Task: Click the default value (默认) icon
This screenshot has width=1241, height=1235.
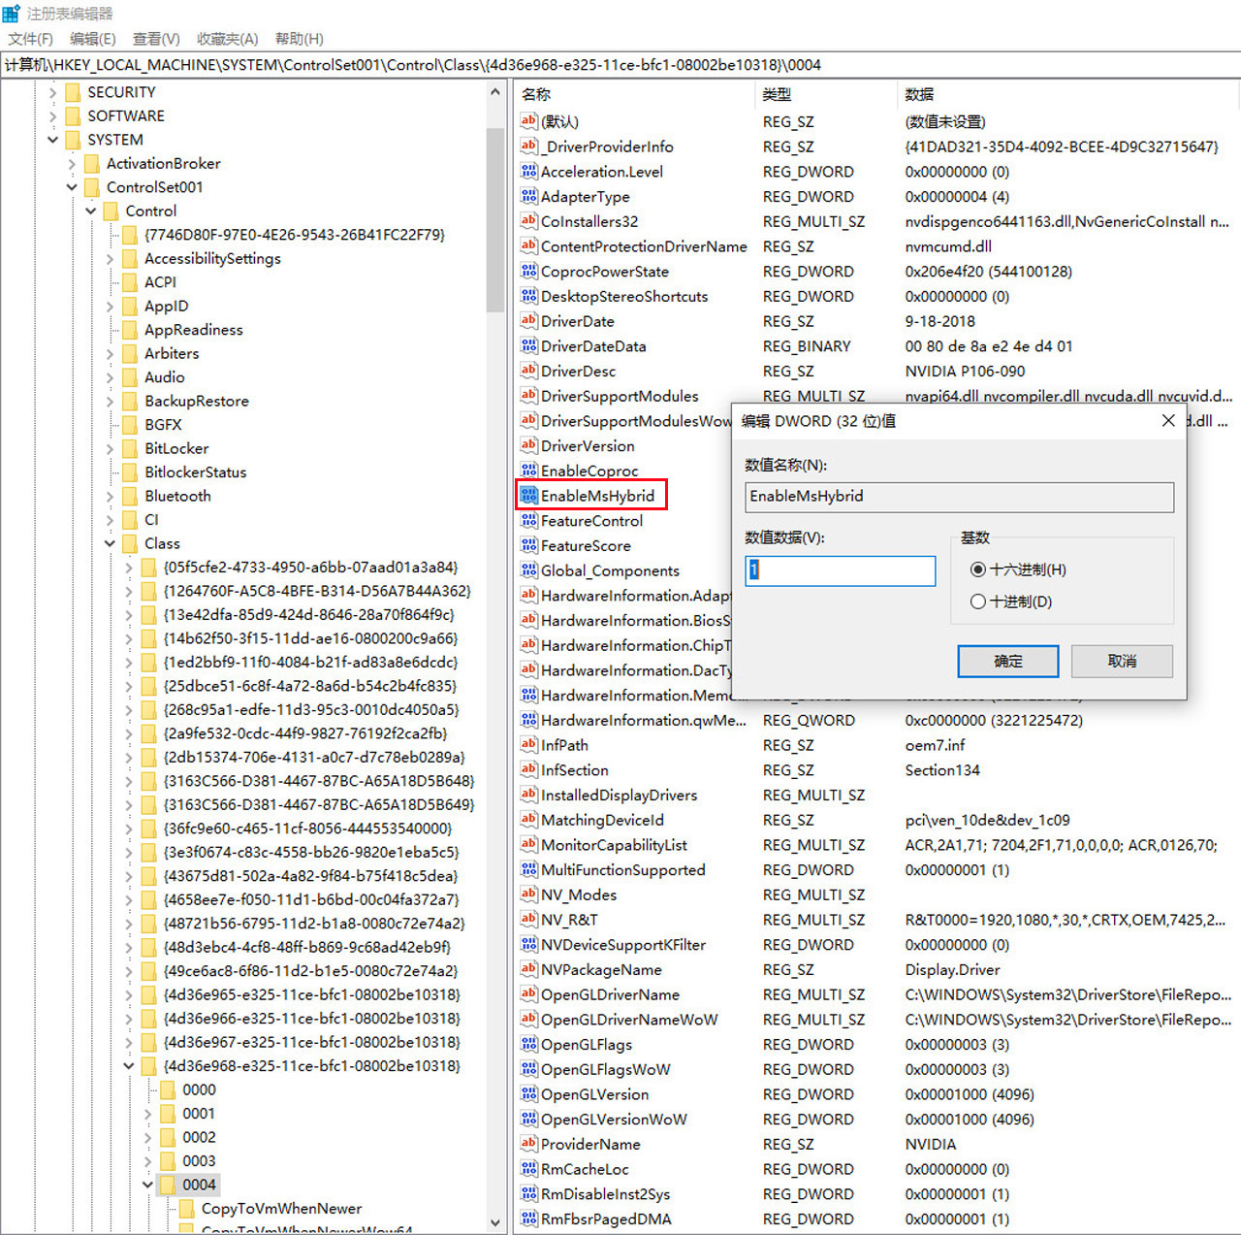Action: 528,121
